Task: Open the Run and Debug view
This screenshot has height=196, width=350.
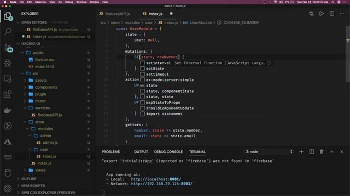Action: tap(8, 63)
